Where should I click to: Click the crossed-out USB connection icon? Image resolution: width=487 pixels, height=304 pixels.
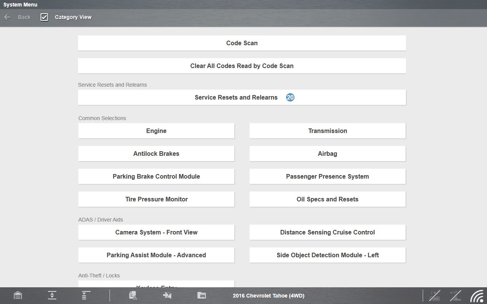tap(455, 295)
